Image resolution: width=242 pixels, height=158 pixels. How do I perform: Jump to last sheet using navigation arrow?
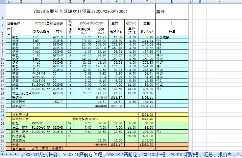[x=16, y=154]
